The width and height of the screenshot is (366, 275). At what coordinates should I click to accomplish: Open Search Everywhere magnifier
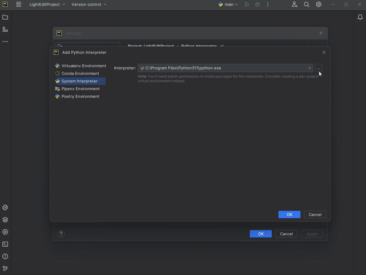(307, 5)
